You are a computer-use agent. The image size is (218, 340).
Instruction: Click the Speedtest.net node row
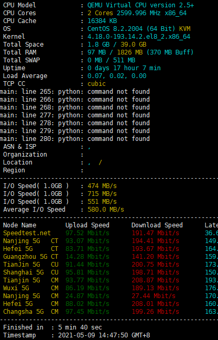[x=109, y=233]
